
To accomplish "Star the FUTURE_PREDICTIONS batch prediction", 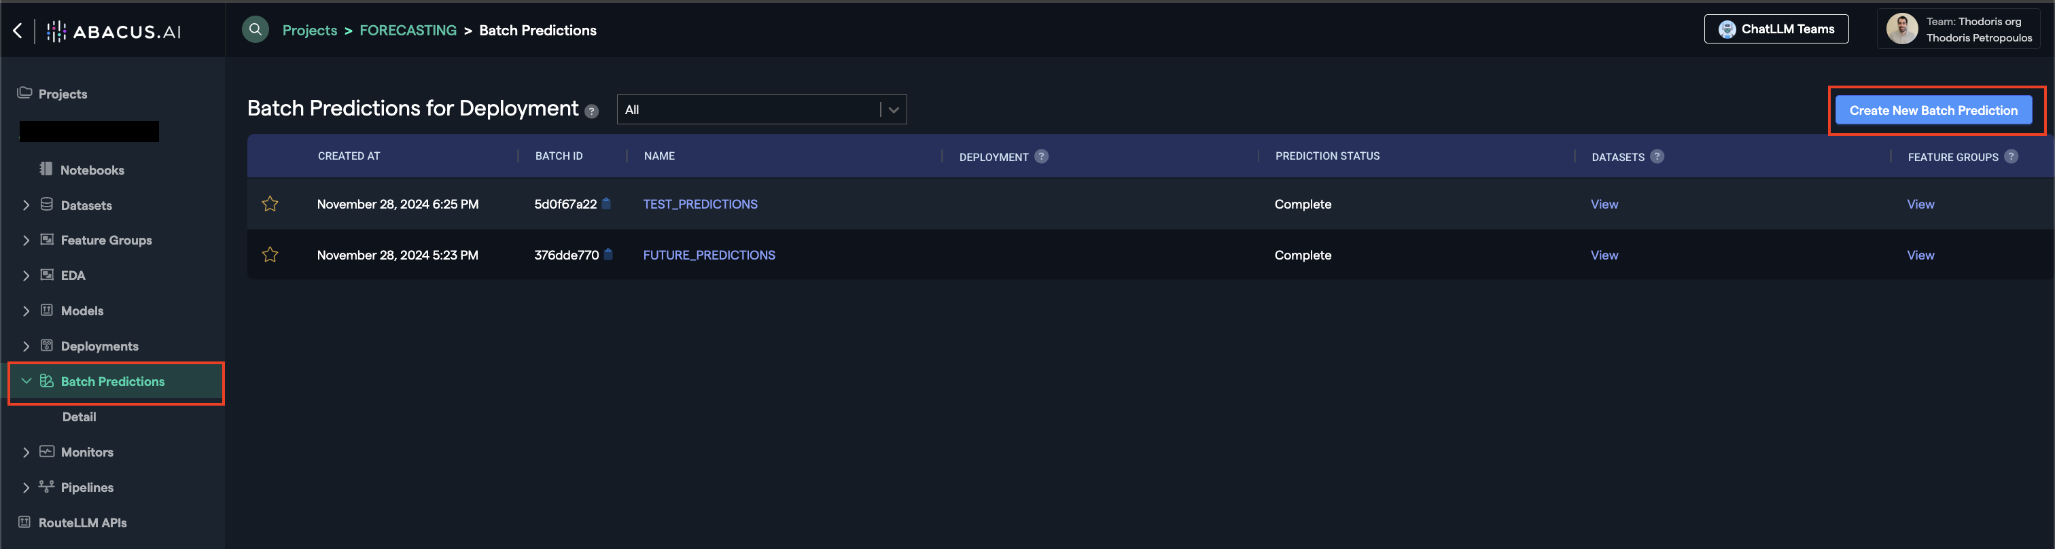I will point(270,255).
